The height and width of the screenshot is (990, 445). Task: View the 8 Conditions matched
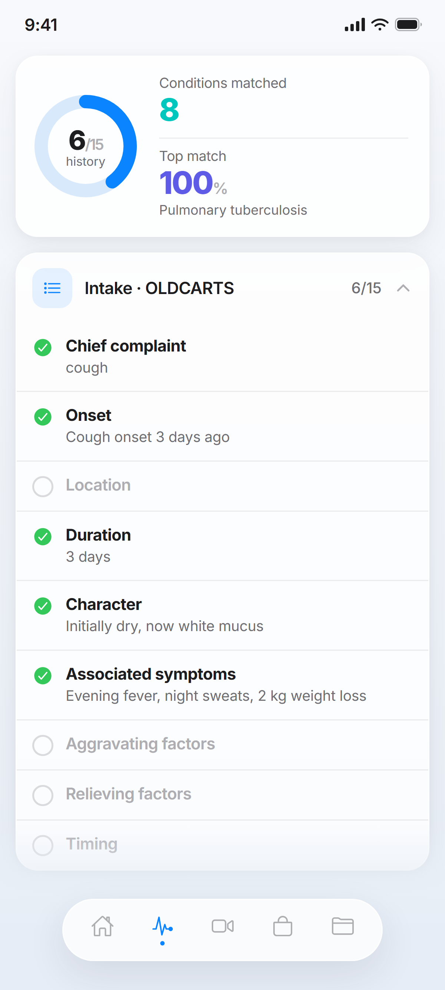(x=169, y=109)
